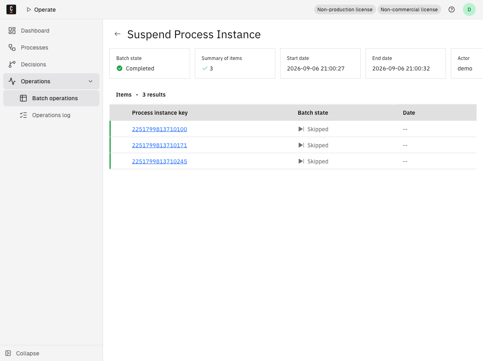Image resolution: width=483 pixels, height=361 pixels.
Task: Click the Processes icon
Action: click(x=12, y=47)
